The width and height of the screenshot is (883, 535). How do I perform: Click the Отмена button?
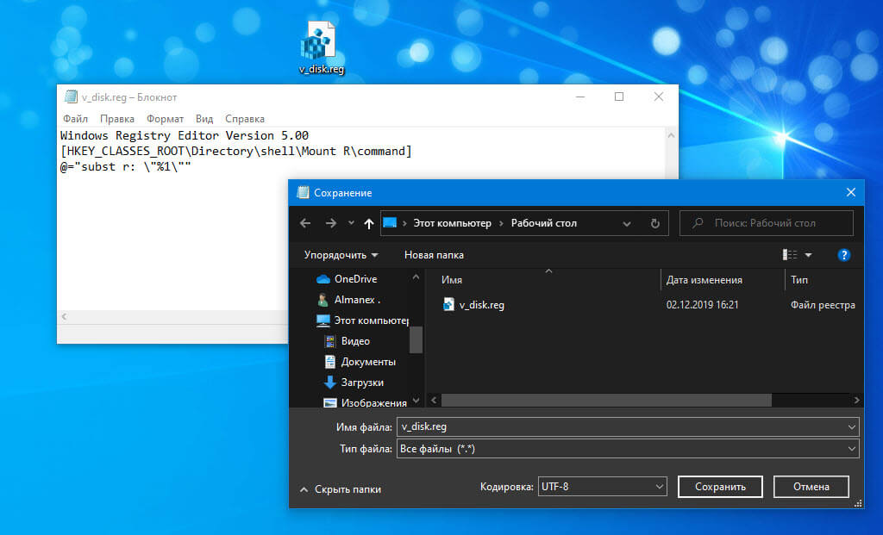[x=811, y=487]
